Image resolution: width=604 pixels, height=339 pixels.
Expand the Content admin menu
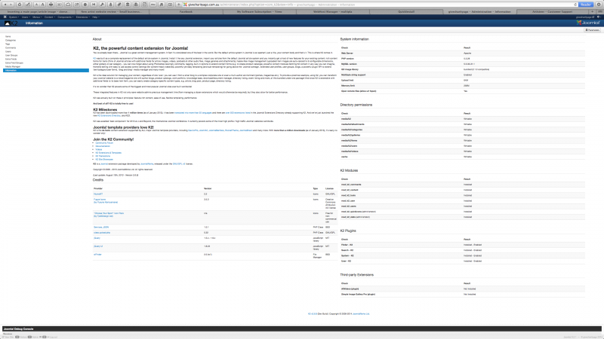tap(49, 17)
